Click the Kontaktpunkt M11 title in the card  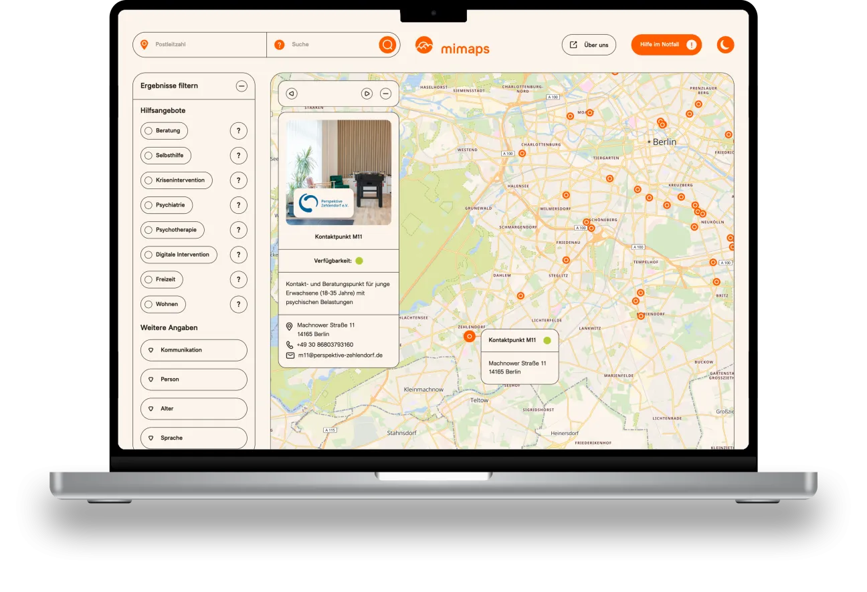pyautogui.click(x=339, y=237)
